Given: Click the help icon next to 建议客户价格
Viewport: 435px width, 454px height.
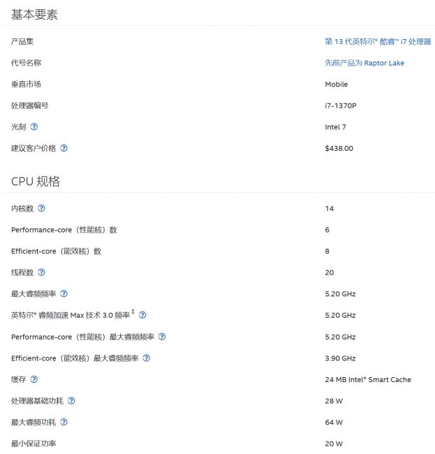Looking at the screenshot, I should coord(64,148).
